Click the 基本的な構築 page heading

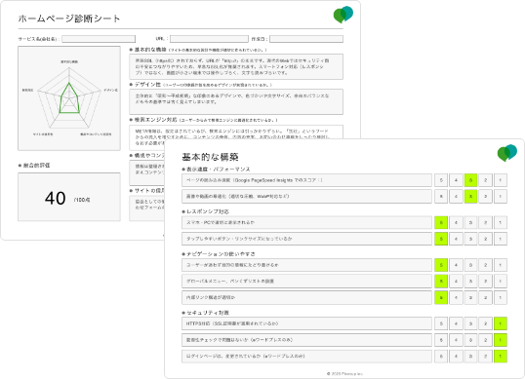[210, 157]
